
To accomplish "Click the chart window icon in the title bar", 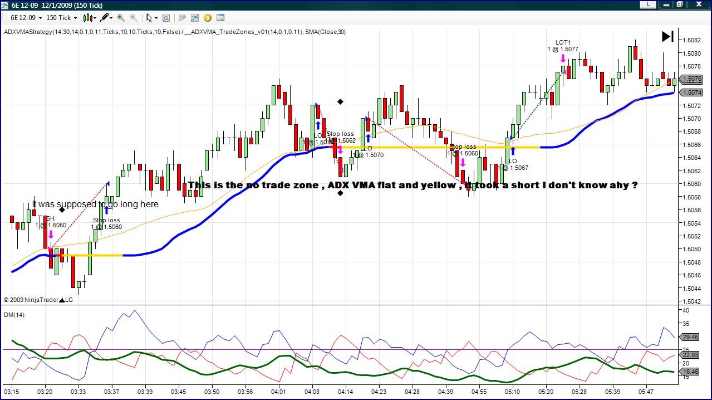I will click(6, 4).
